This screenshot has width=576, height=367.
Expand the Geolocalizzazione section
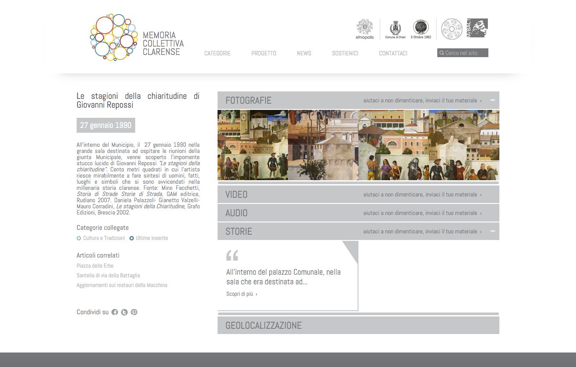click(x=358, y=325)
